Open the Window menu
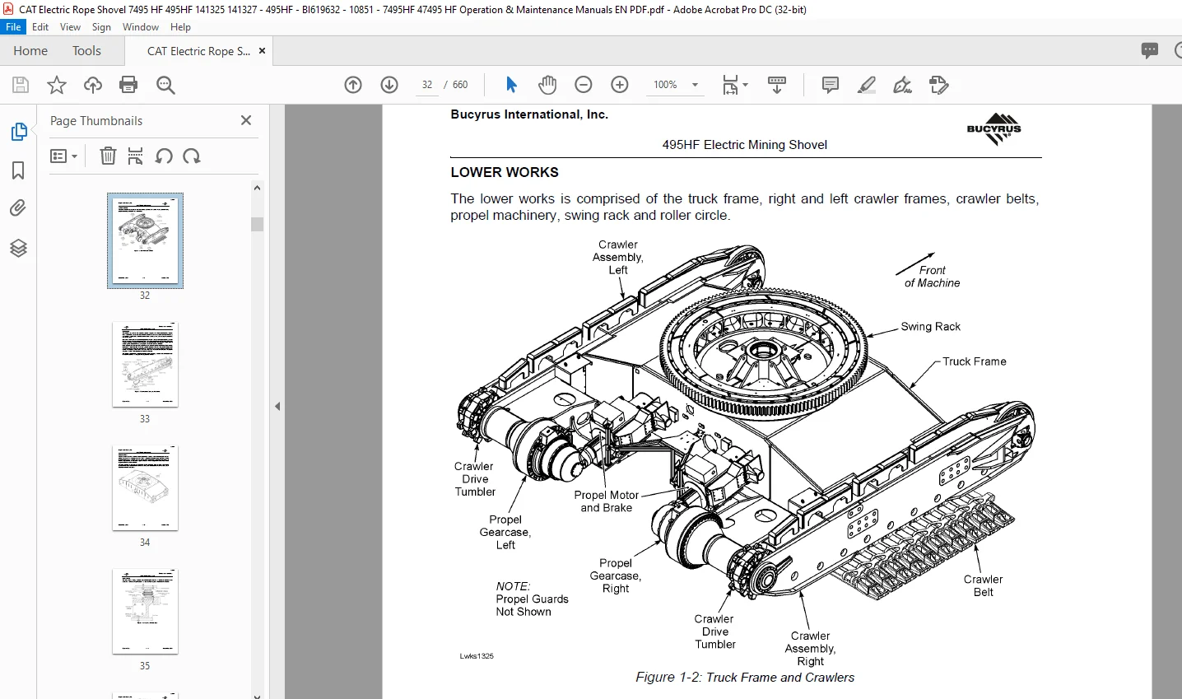Image resolution: width=1182 pixels, height=699 pixels. click(x=141, y=26)
